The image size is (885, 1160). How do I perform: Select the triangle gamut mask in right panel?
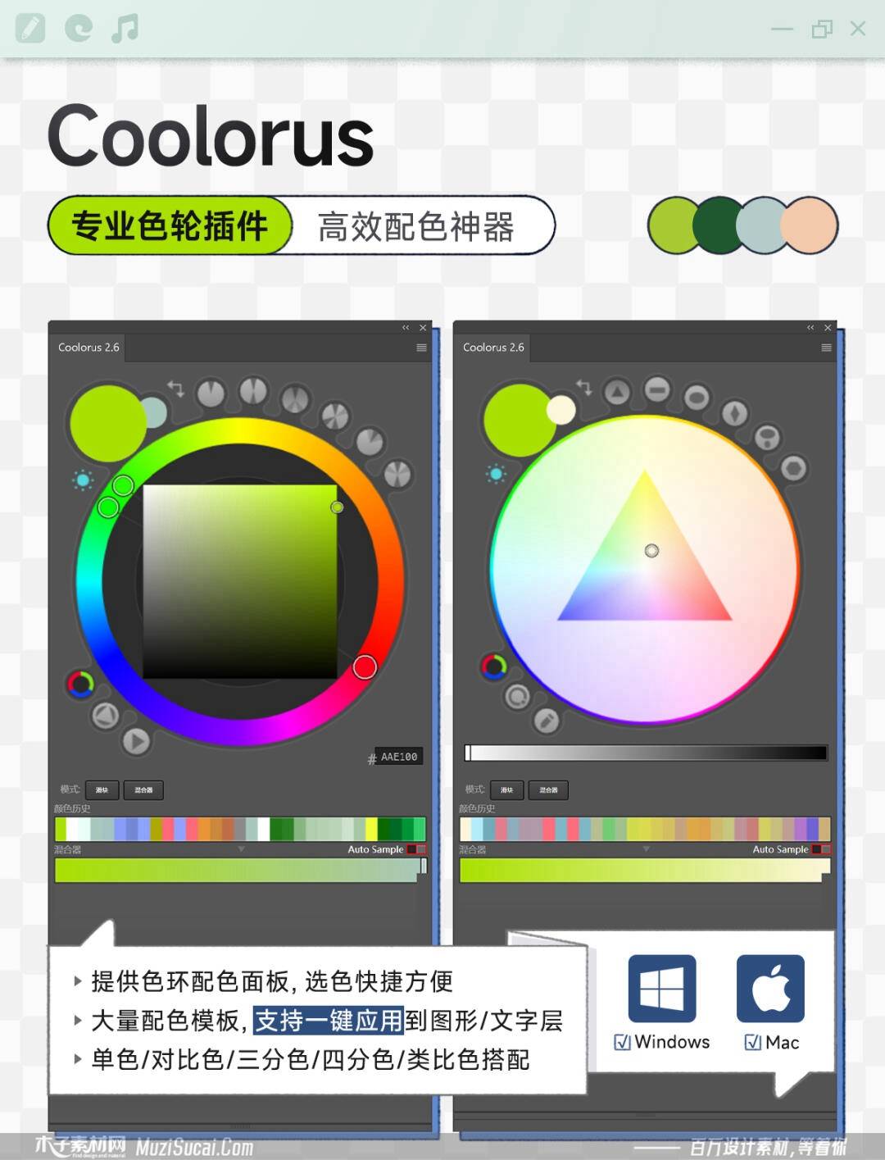(x=618, y=392)
